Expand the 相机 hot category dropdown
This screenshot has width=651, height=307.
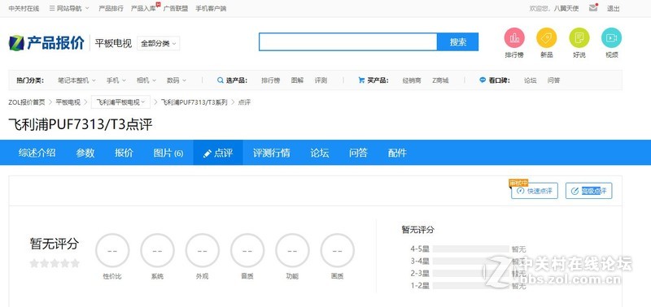(x=146, y=80)
